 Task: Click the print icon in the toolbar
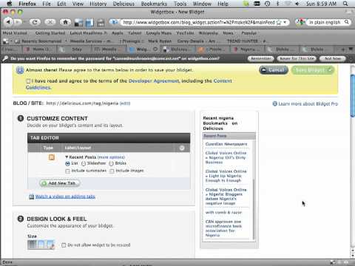101,23
